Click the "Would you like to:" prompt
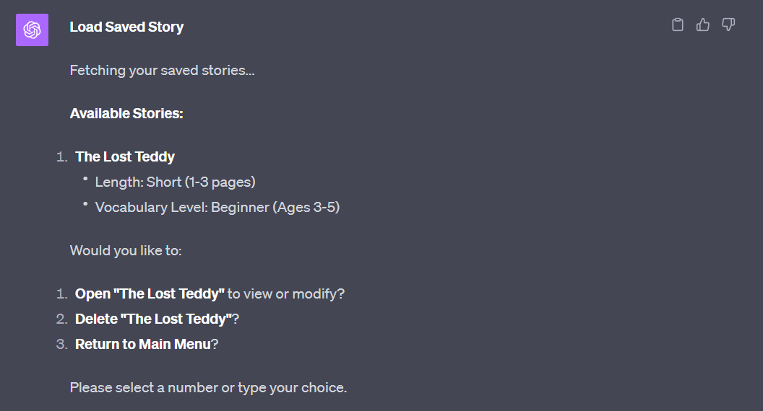Screen dimensions: 763x411 click(x=126, y=251)
